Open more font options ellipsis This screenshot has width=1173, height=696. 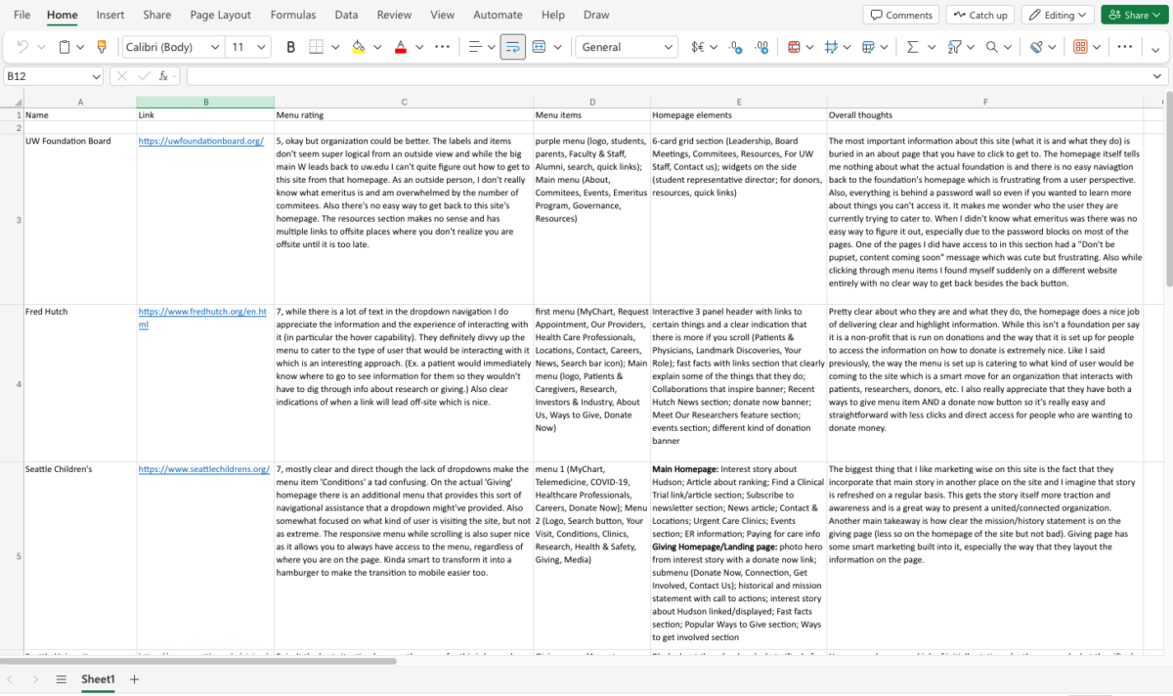(443, 47)
